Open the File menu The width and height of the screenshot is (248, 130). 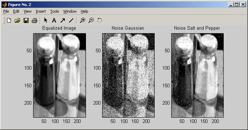[6, 11]
